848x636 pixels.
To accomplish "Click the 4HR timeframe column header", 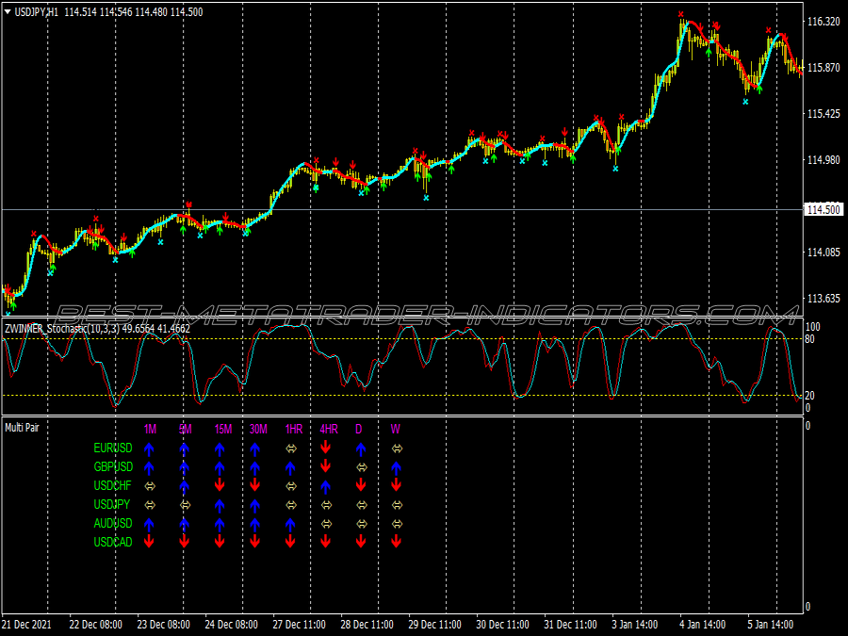I will [329, 429].
